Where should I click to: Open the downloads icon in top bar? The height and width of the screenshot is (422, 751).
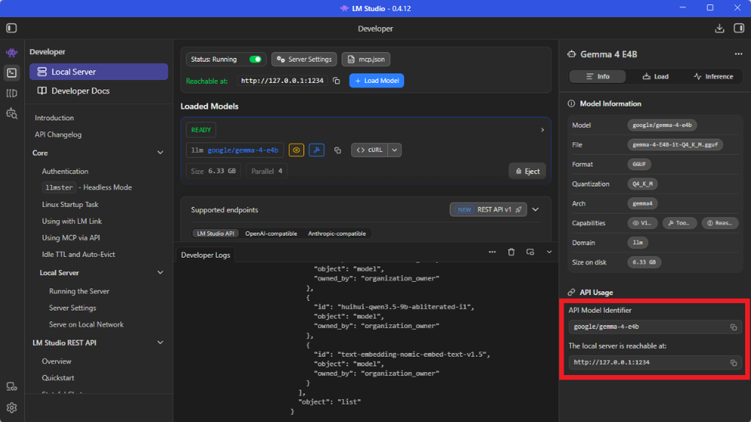719,28
